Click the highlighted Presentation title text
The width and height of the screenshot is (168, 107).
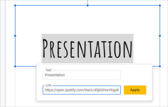(87, 48)
